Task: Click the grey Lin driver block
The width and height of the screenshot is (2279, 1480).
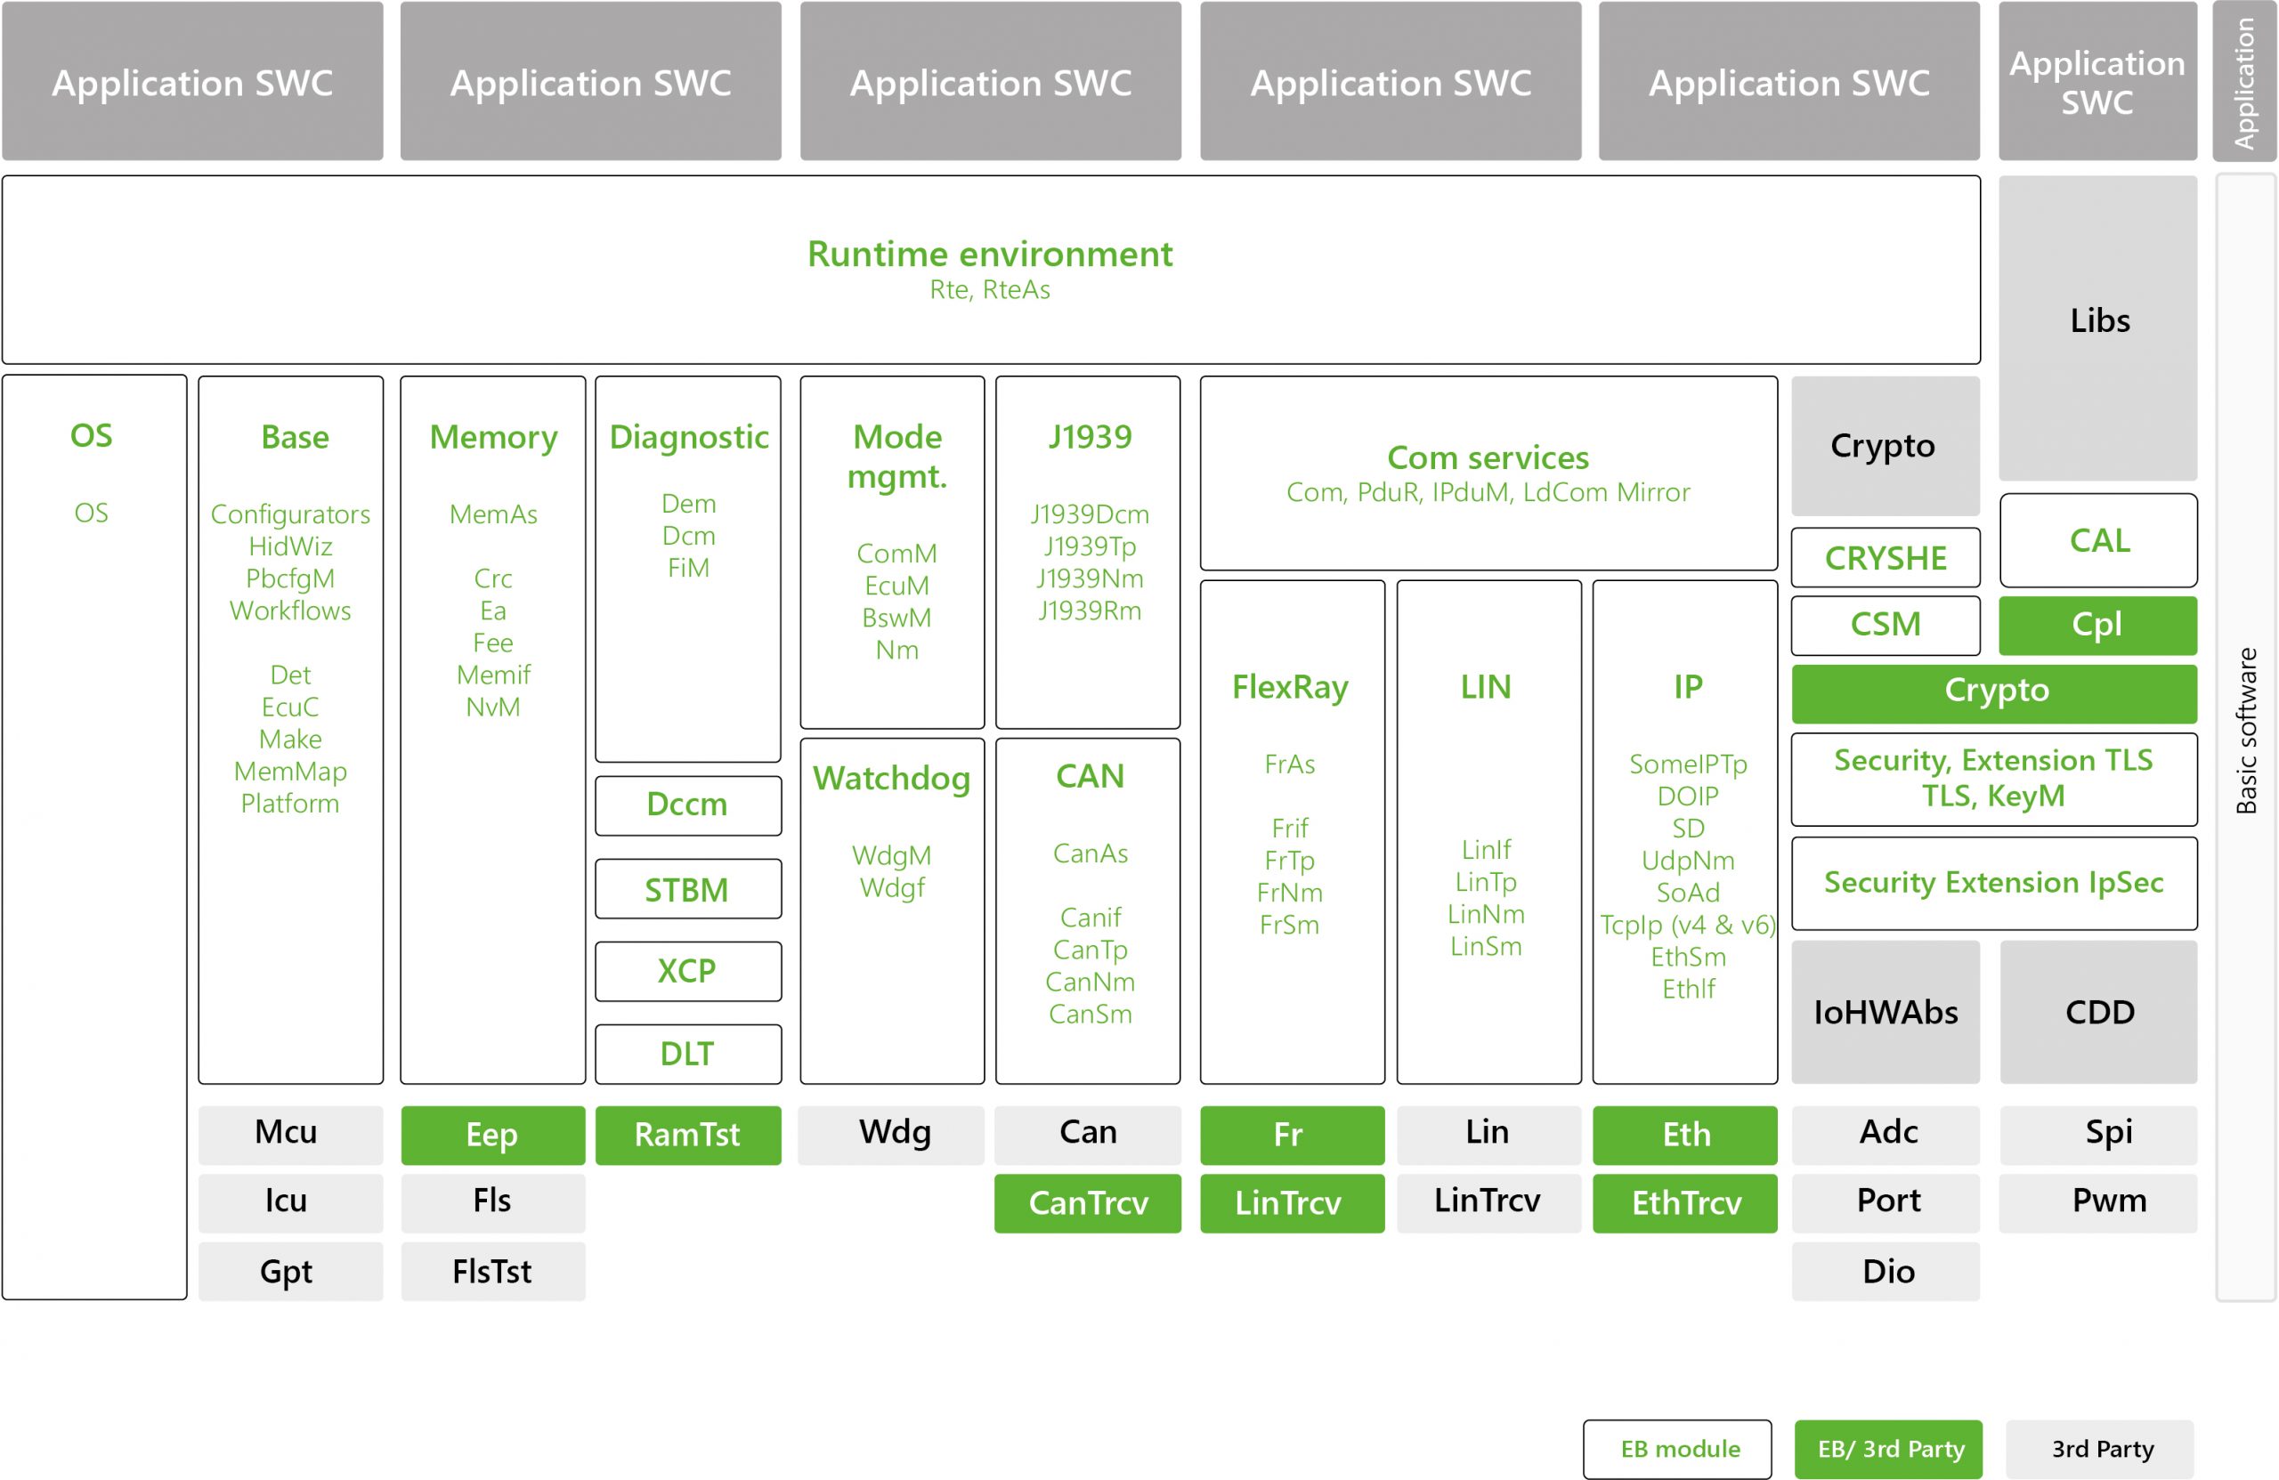Action: [1488, 1135]
